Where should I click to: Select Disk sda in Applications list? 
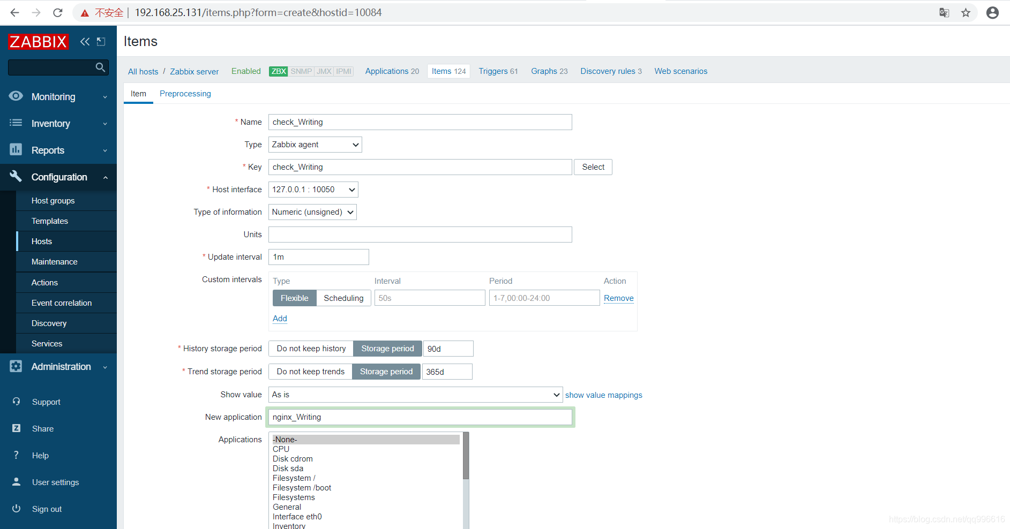pos(366,468)
